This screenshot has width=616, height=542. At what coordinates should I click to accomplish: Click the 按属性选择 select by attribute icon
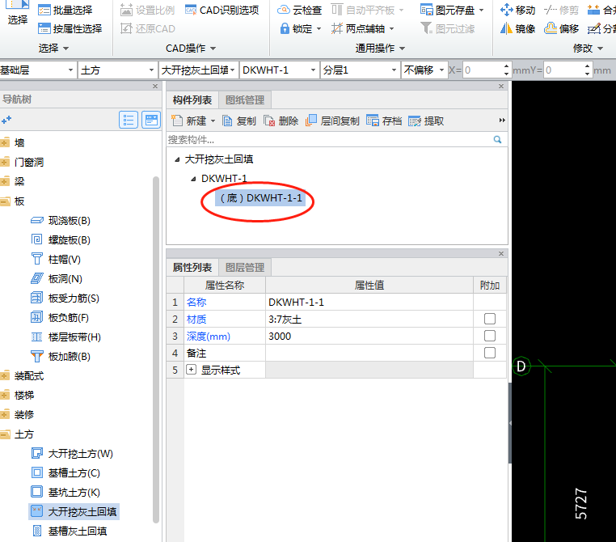pyautogui.click(x=44, y=28)
